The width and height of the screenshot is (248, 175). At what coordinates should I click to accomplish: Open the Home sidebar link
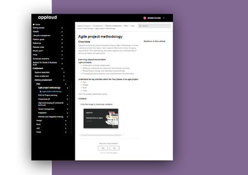coord(38,25)
